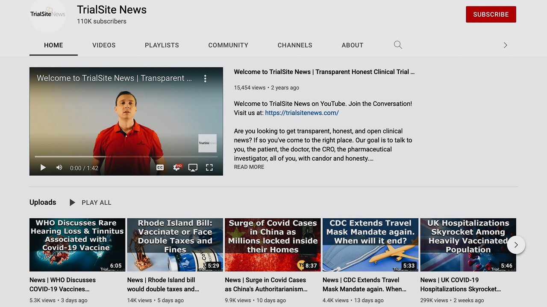Open the Uploads section heading
The height and width of the screenshot is (307, 547).
(43, 202)
